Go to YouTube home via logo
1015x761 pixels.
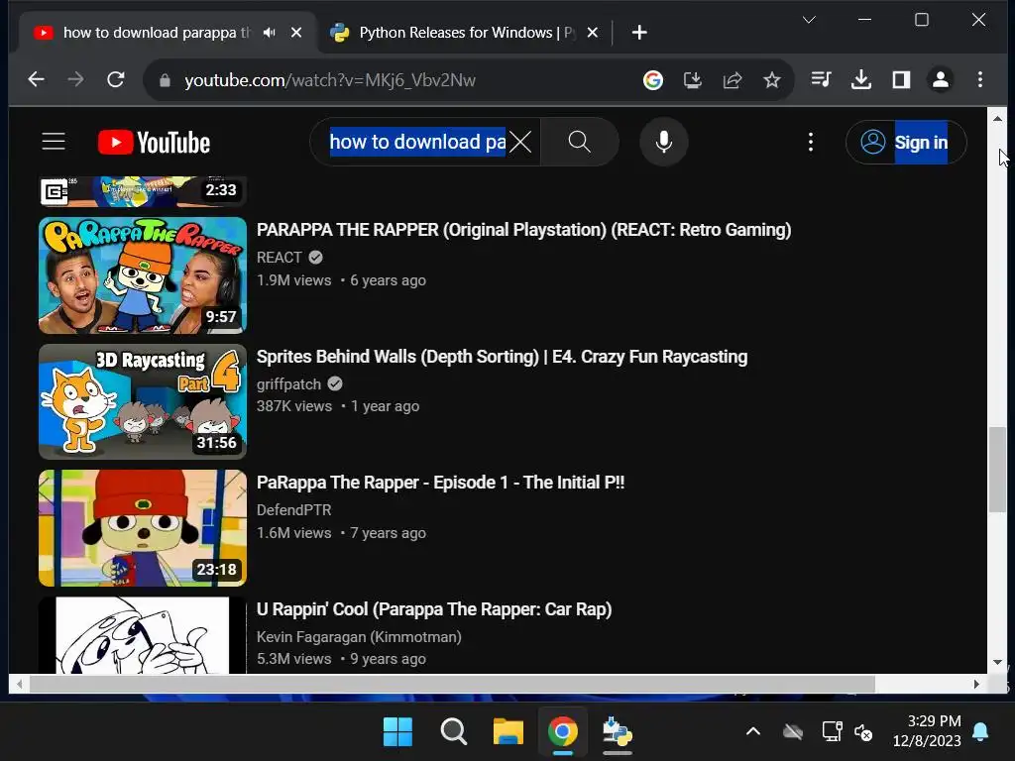(x=154, y=143)
